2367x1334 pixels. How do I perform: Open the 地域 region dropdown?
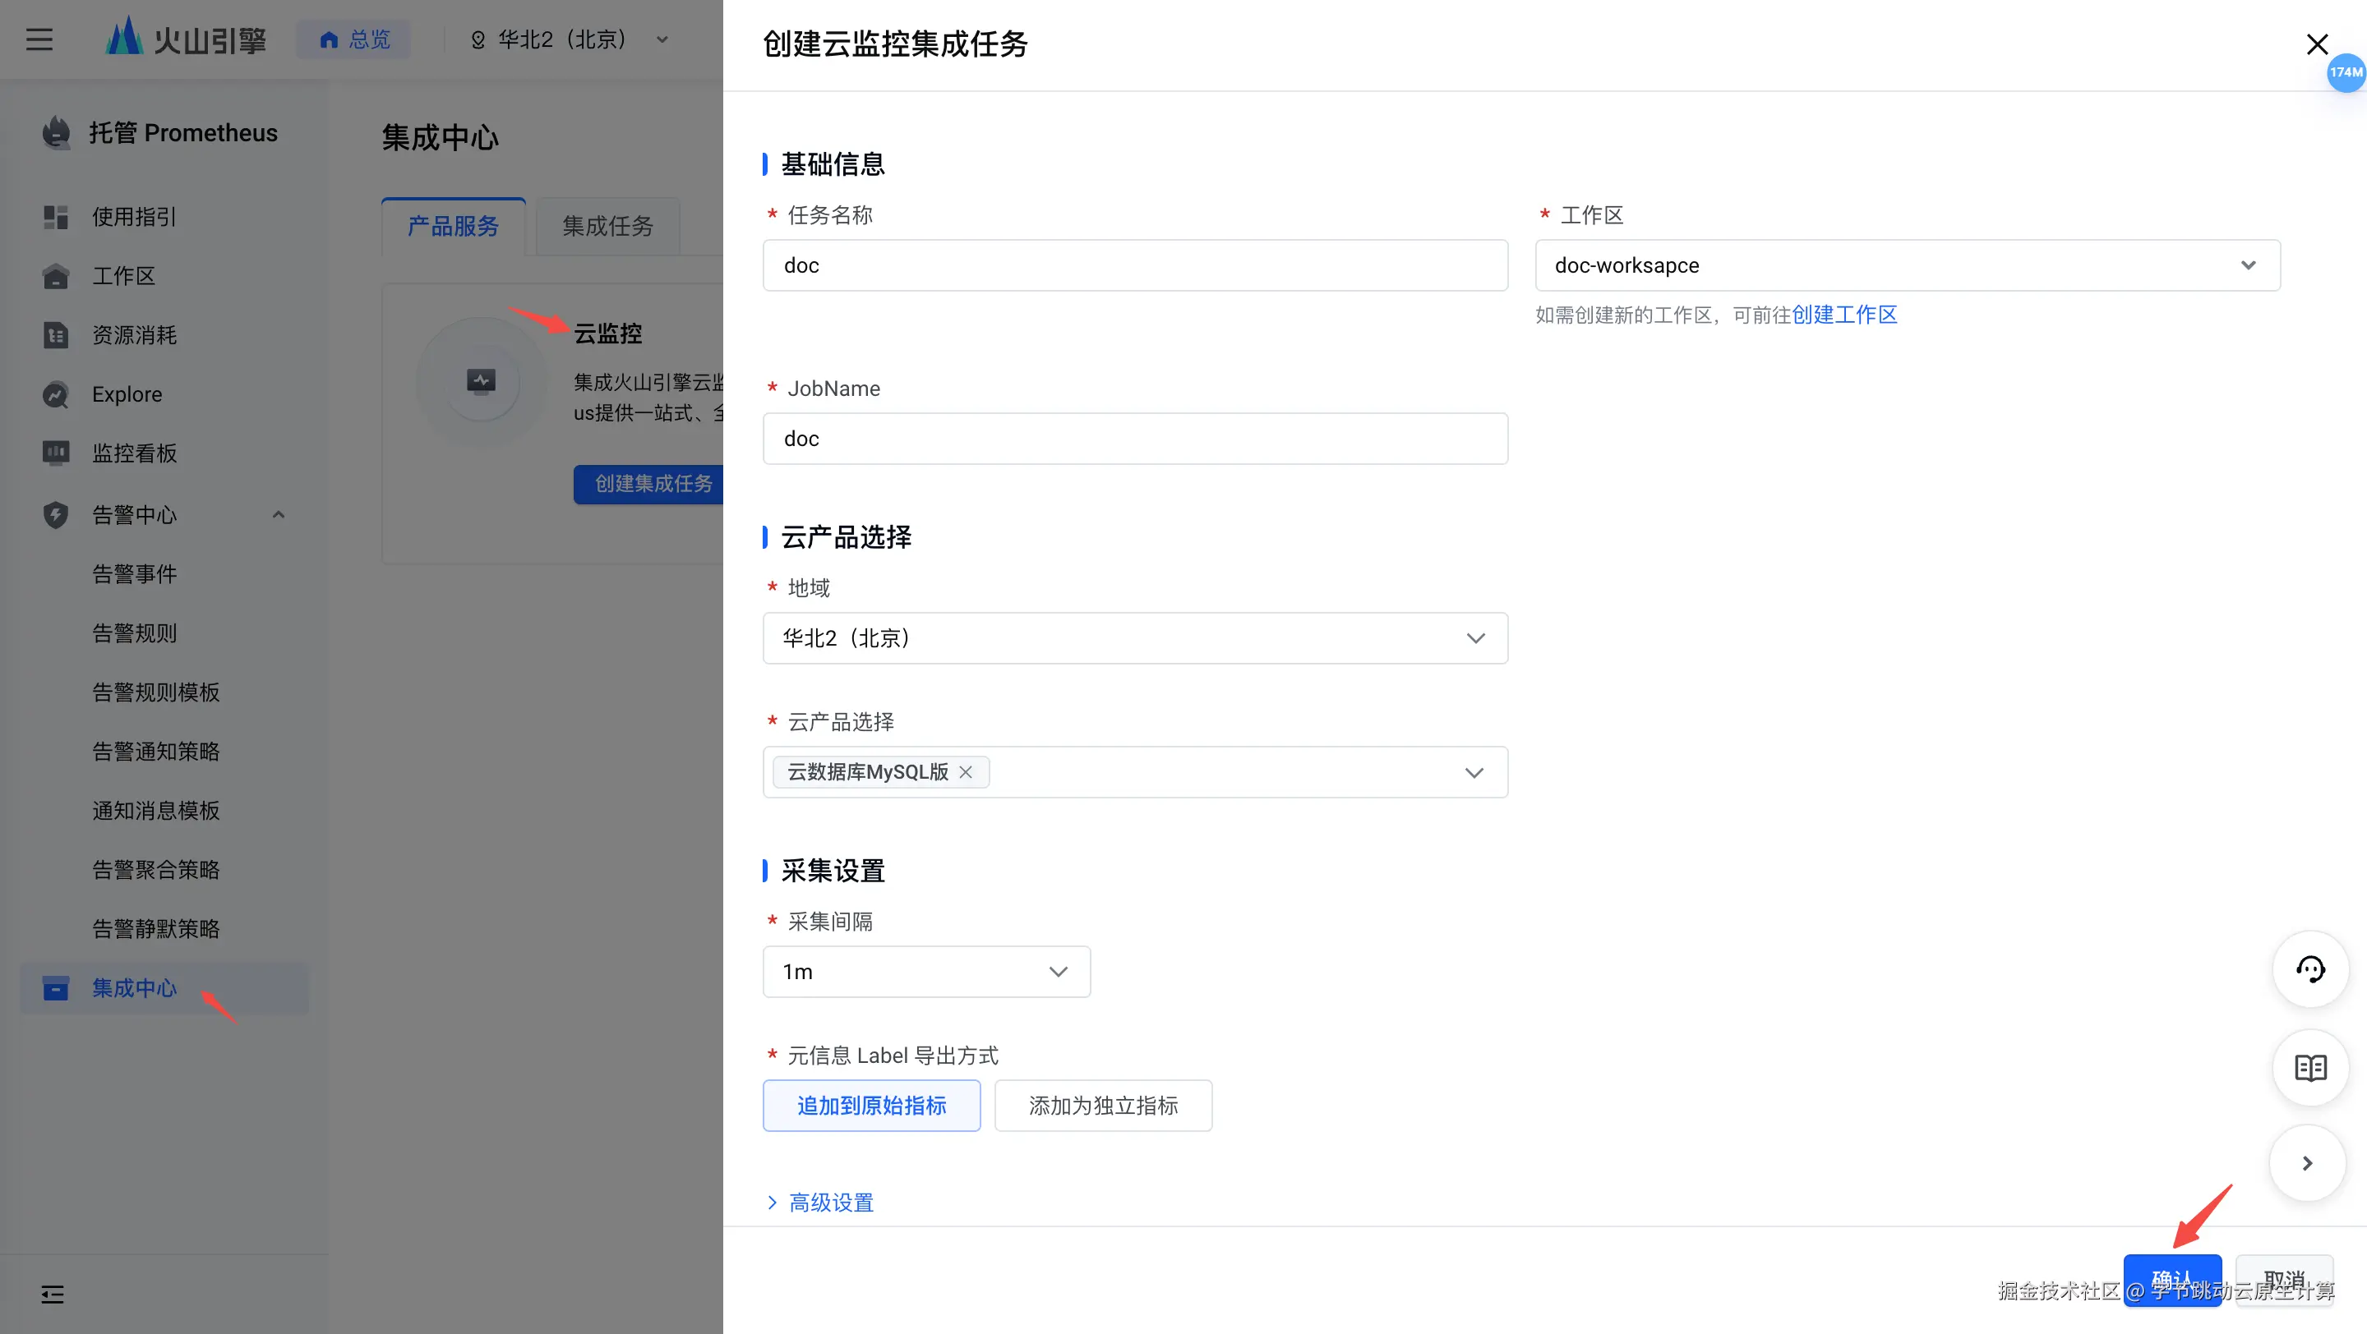[1135, 638]
